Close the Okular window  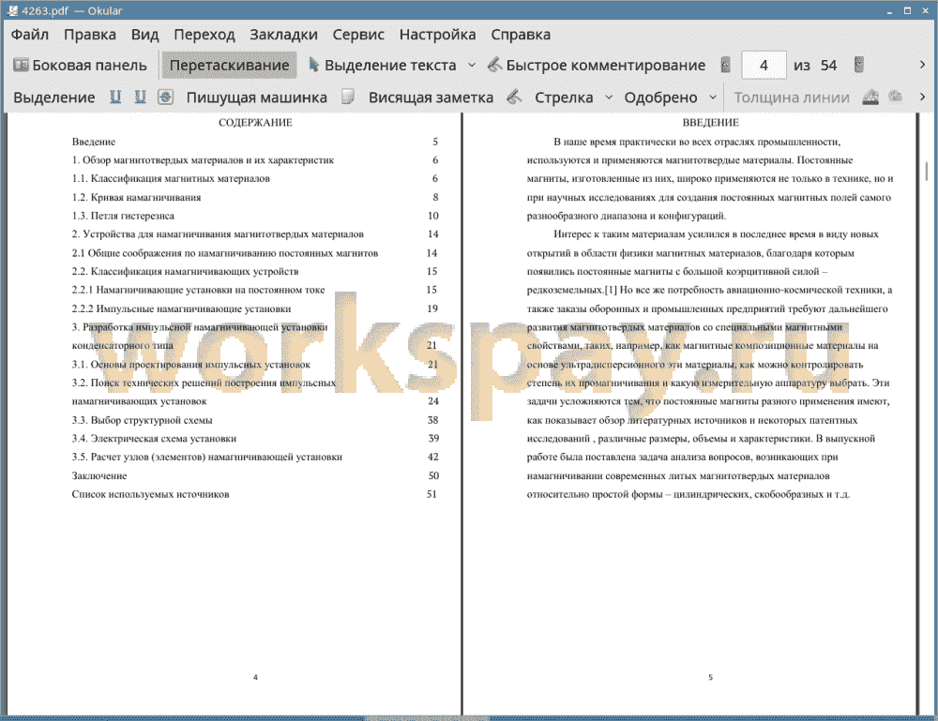click(x=925, y=10)
